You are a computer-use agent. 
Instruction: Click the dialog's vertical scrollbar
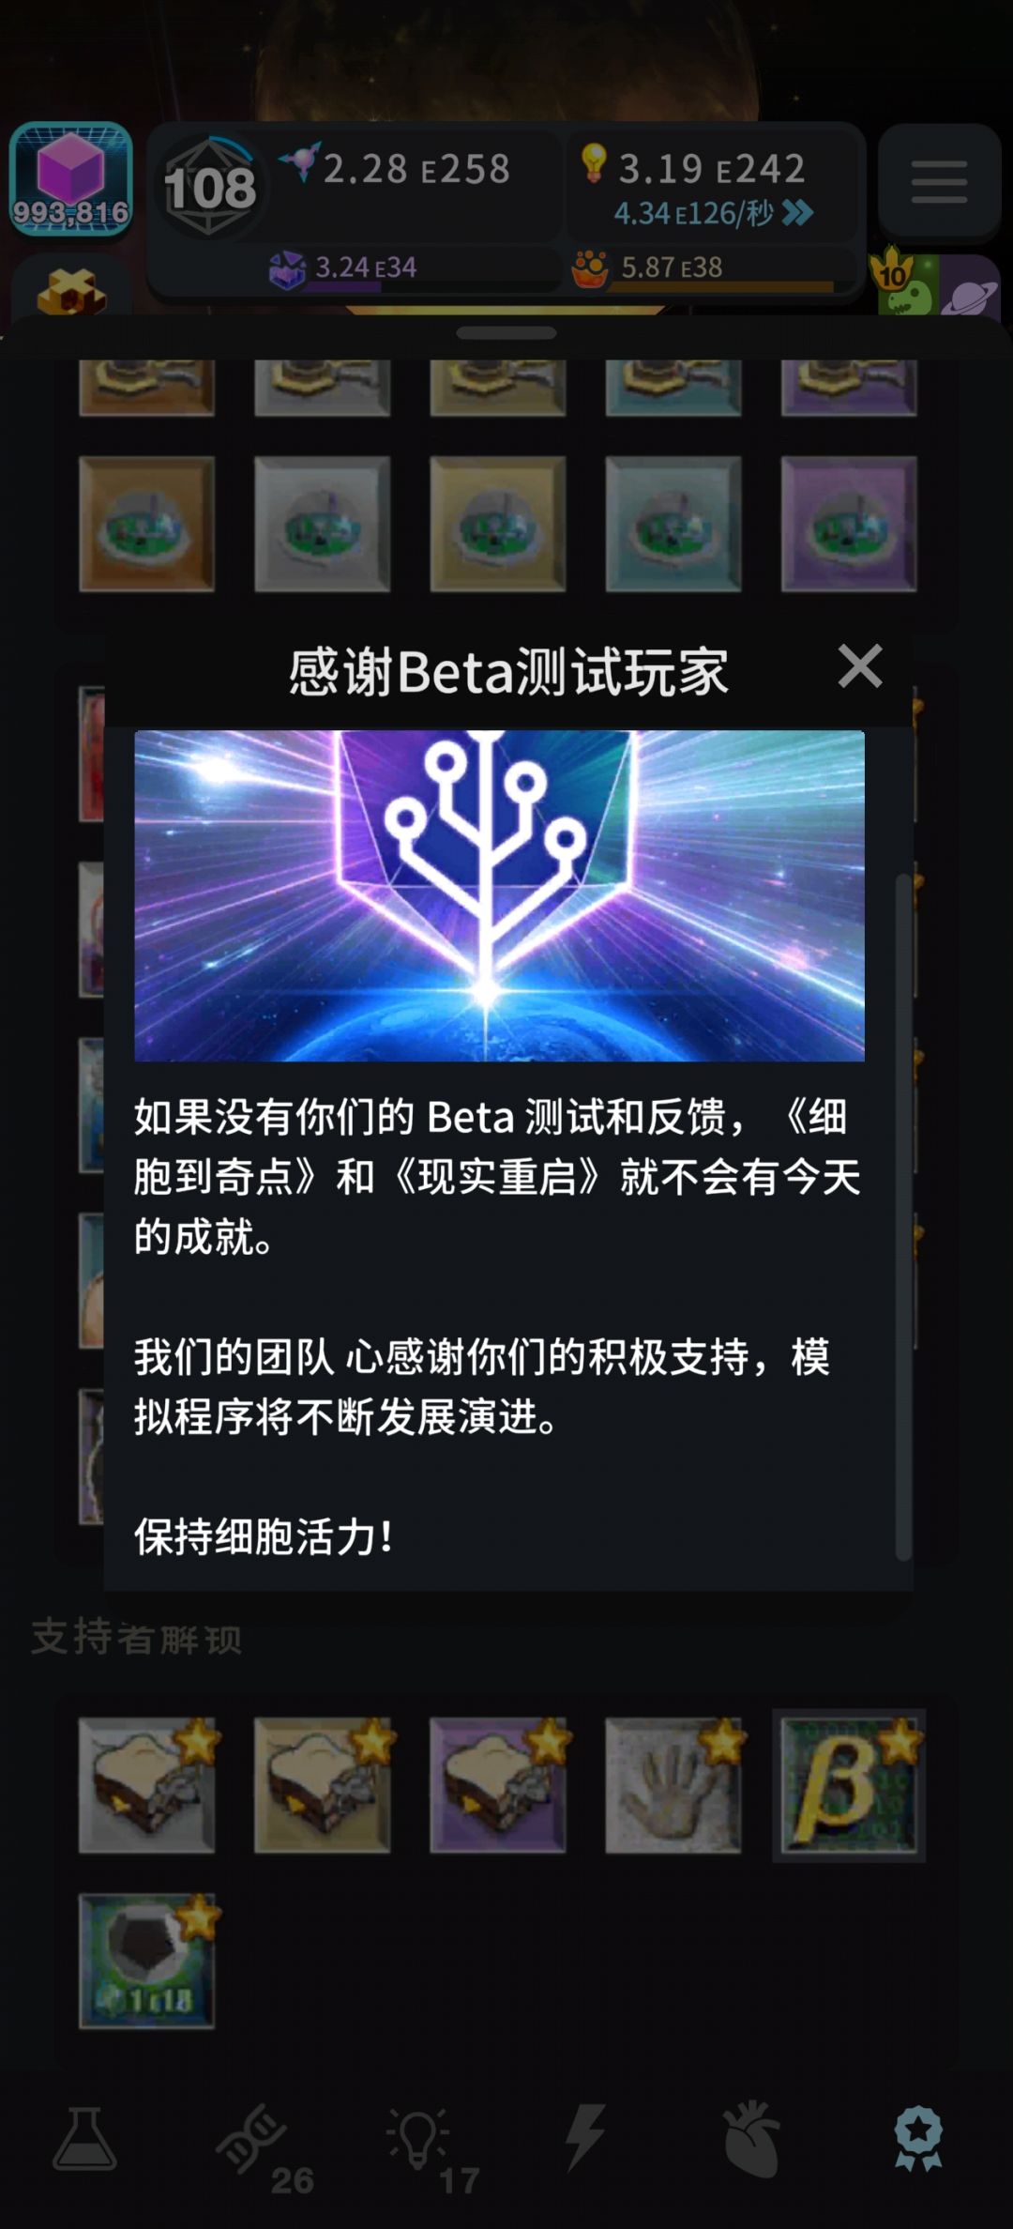[x=903, y=1215]
